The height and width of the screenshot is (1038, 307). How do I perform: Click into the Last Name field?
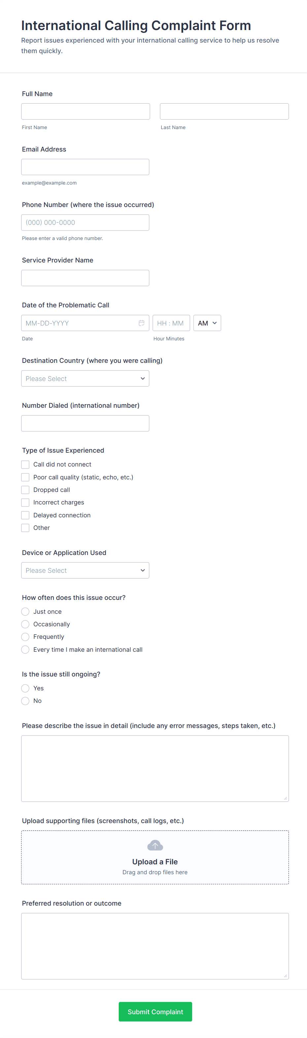(x=224, y=111)
